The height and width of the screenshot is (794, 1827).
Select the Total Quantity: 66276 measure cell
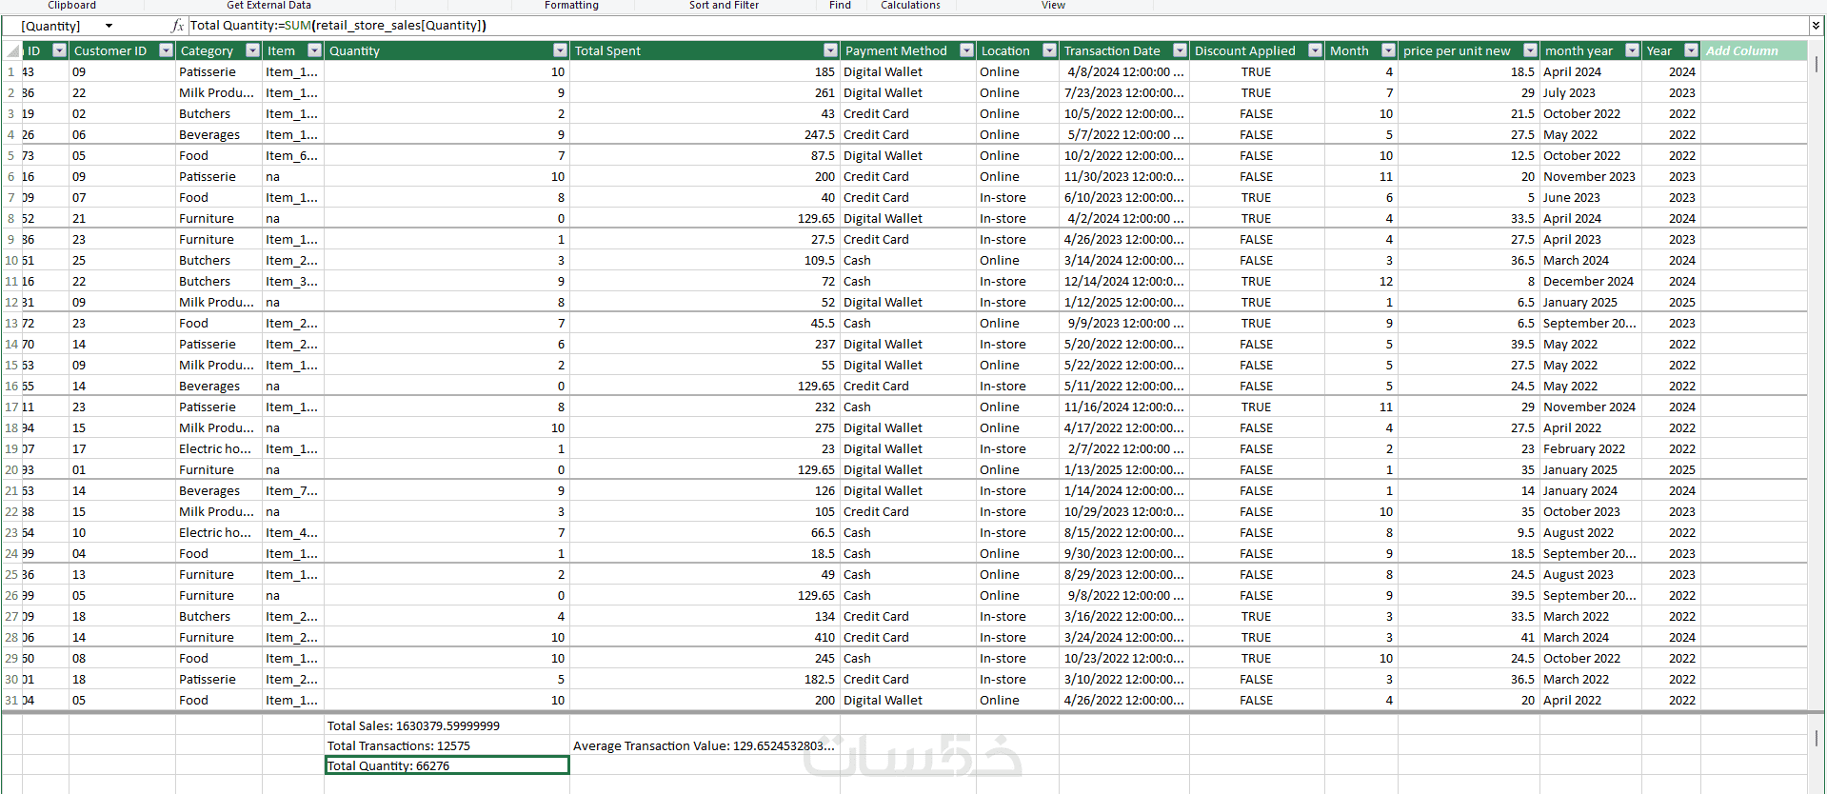[x=447, y=765]
